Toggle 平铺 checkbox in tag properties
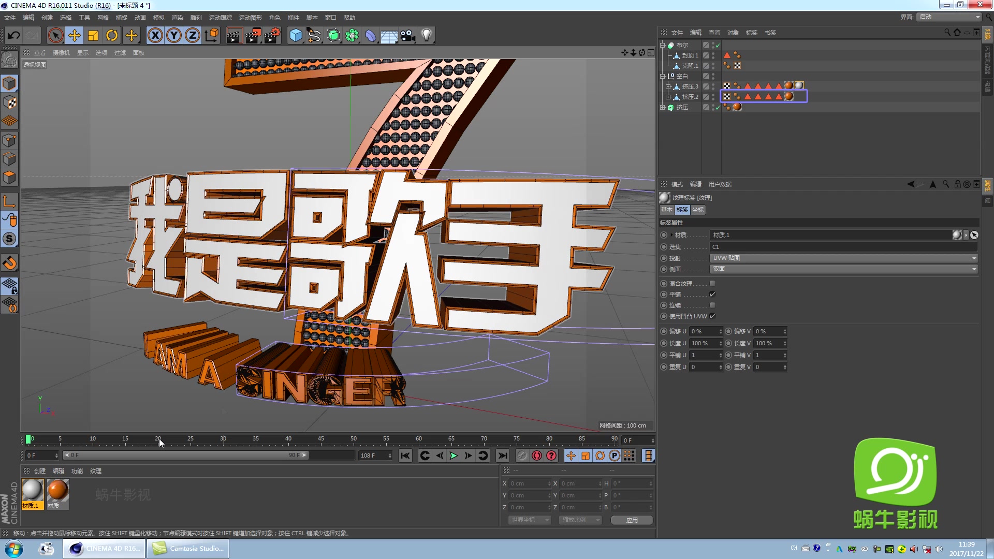Screen dimensions: 994x559 coord(713,293)
